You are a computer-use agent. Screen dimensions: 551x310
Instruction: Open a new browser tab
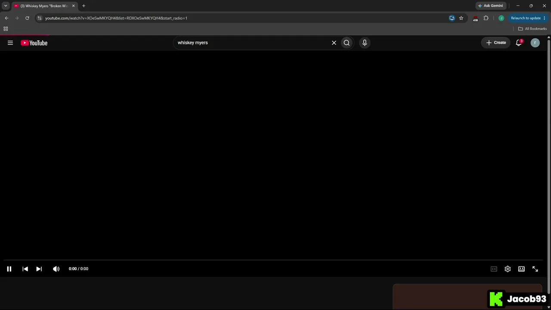[x=84, y=6]
